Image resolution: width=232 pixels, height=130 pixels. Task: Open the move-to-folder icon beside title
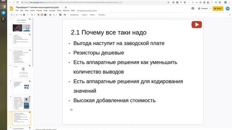coord(66,7)
